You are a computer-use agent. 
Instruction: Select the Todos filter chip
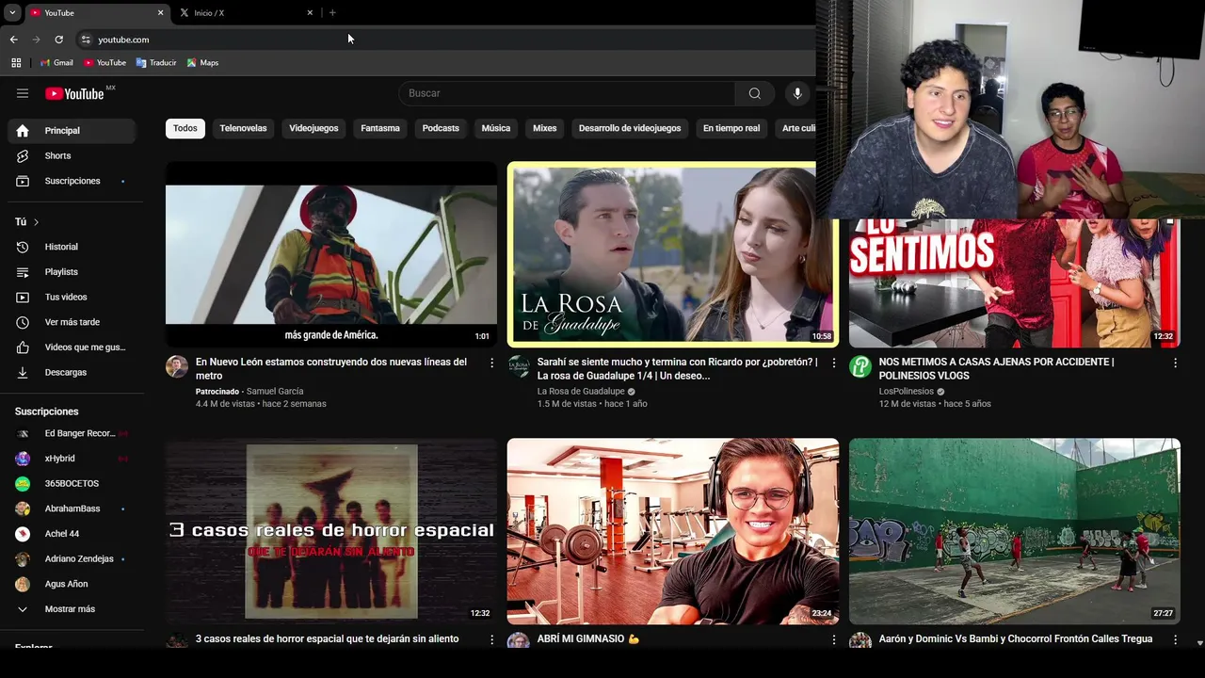click(185, 128)
